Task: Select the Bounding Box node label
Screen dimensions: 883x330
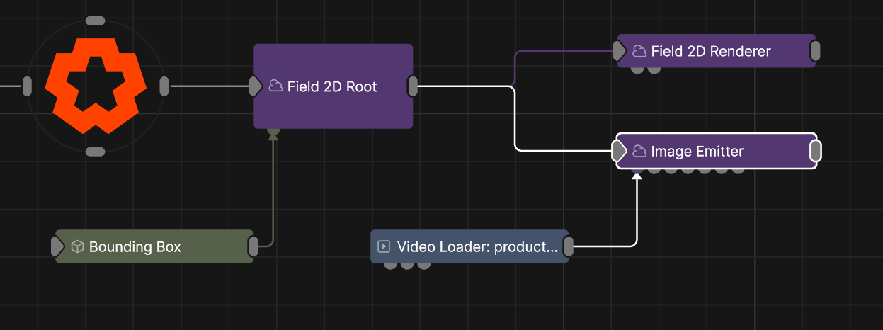Action: pos(135,246)
